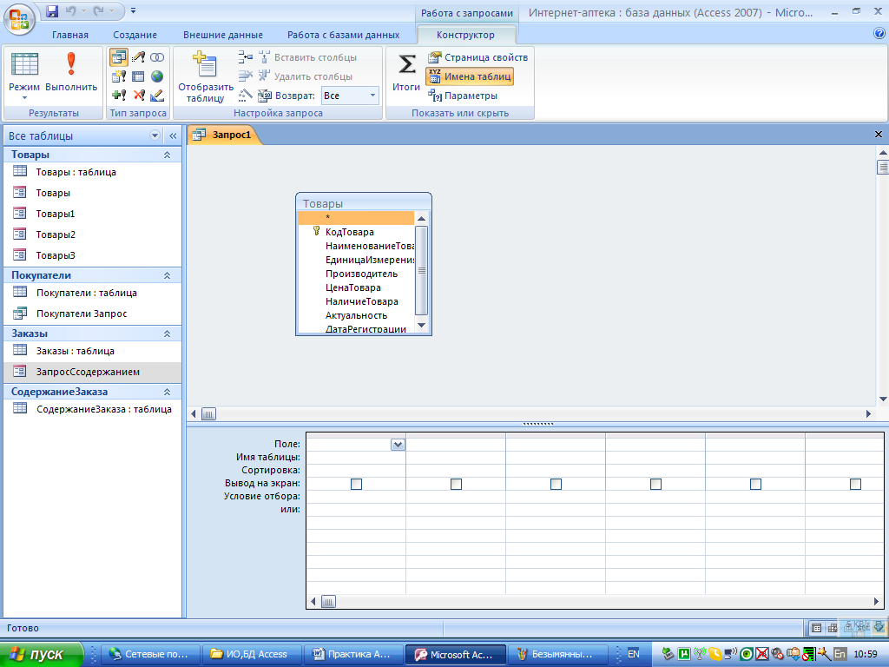Image resolution: width=889 pixels, height=667 pixels.
Task: Open the Создание ribbon tab
Action: 135,35
